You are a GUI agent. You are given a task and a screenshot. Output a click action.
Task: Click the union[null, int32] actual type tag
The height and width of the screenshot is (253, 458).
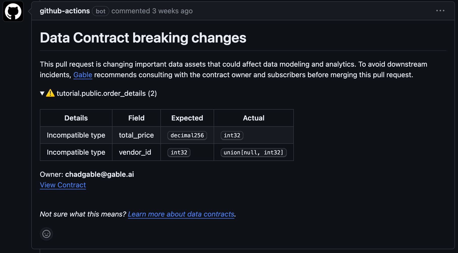[x=253, y=152]
